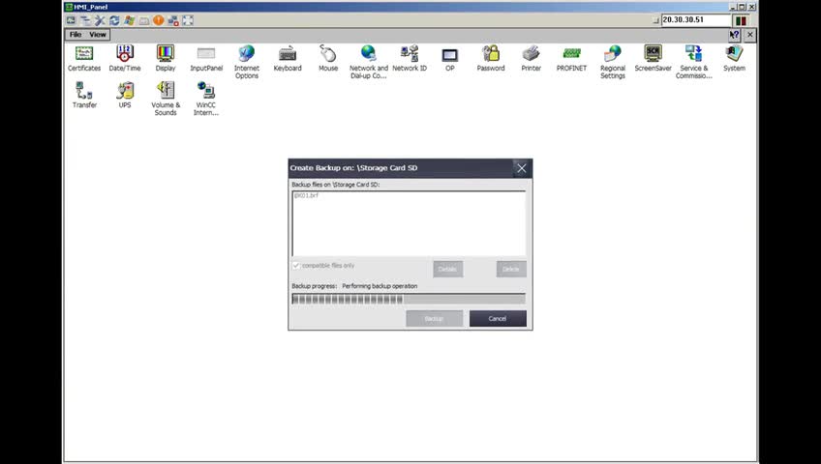
Task: Open the Date/Time settings icon
Action: tap(125, 58)
